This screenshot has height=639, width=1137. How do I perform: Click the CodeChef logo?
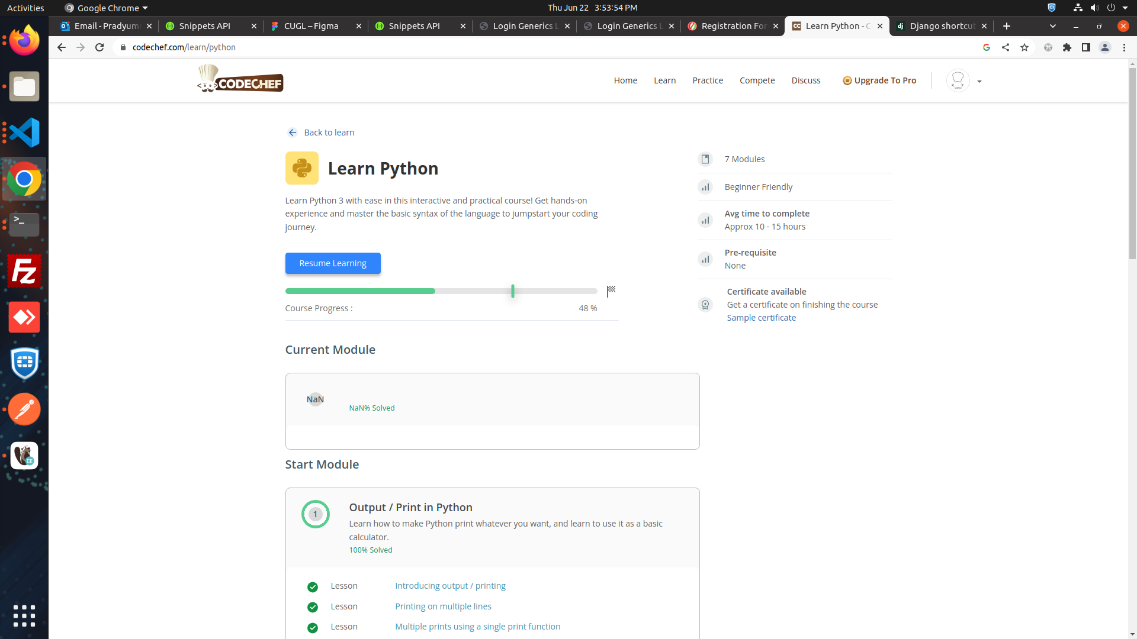click(240, 80)
